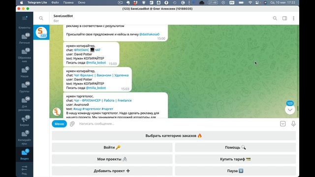Open the Правка menu
This screenshot has height=177, width=315.
tap(68, 2)
